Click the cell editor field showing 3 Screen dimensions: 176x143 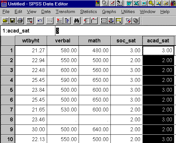tap(116, 31)
